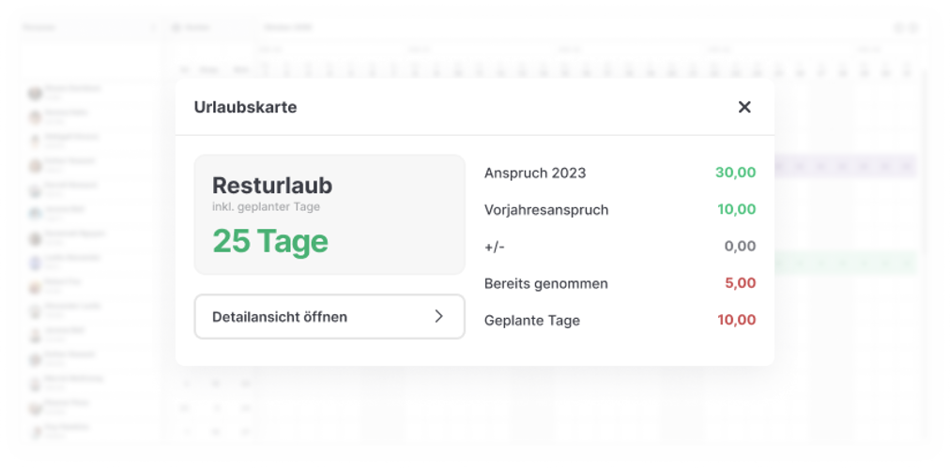Select the last employee avatar in the list
The height and width of the screenshot is (468, 950).
coord(36,430)
